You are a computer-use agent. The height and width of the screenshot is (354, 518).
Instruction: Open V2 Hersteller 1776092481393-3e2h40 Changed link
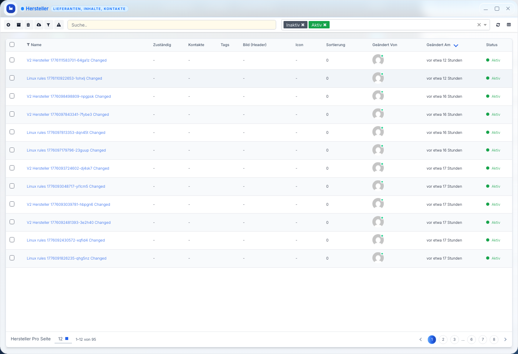69,222
